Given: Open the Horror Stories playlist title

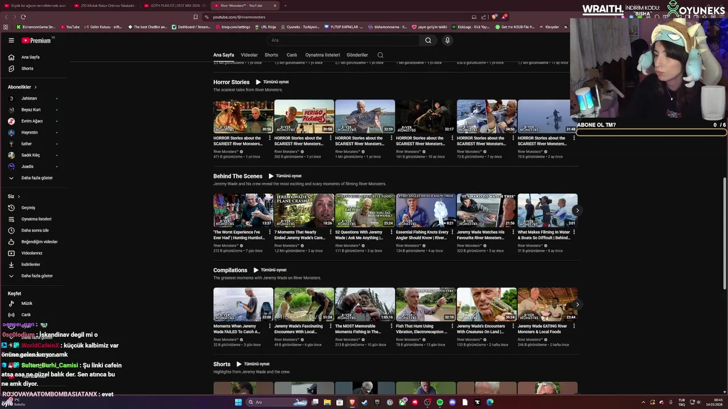Looking at the screenshot, I should pos(231,82).
